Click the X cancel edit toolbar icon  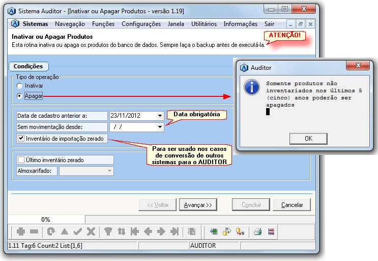click(x=91, y=231)
